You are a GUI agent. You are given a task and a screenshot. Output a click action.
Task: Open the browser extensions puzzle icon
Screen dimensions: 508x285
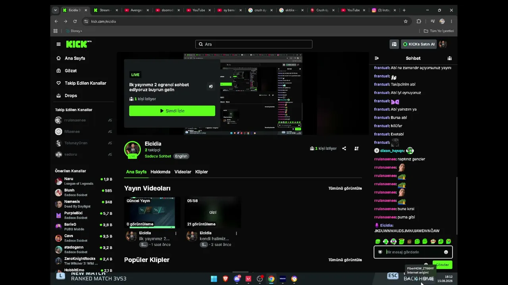(419, 21)
